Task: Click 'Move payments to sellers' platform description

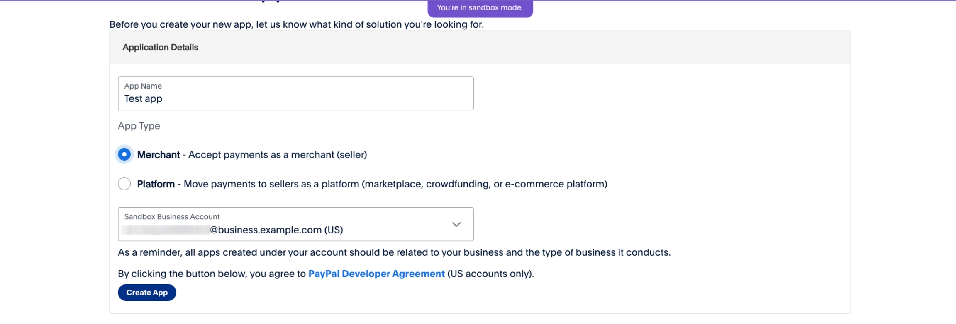Action: [395, 184]
